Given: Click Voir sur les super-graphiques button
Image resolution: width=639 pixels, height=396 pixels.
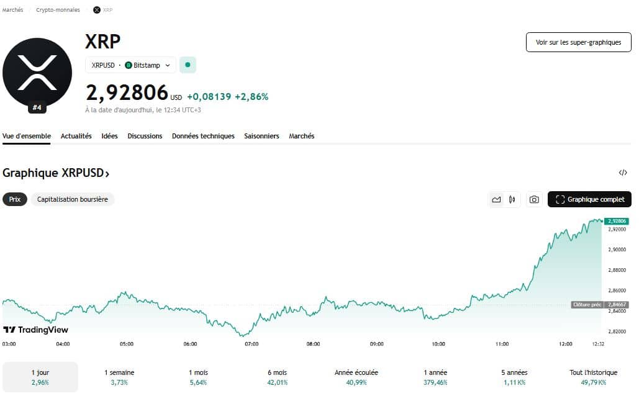Looking at the screenshot, I should point(578,42).
